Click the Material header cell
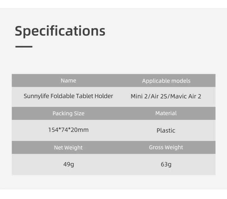 pyautogui.click(x=166, y=113)
